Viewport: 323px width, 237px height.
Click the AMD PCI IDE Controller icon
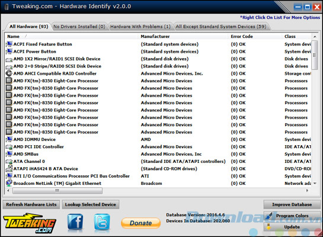tap(9, 147)
